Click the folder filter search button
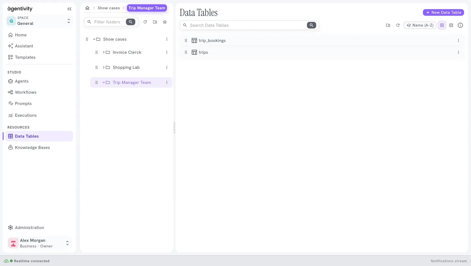The image size is (471, 266). coord(130,22)
